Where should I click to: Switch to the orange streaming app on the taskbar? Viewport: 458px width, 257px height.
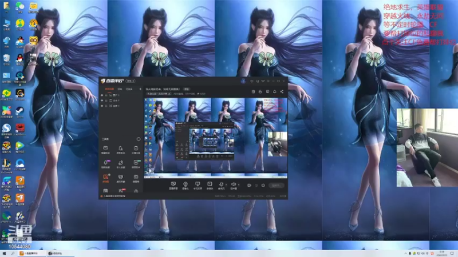31,254
